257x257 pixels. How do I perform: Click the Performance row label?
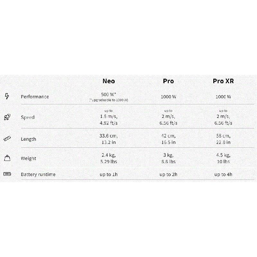35,97
